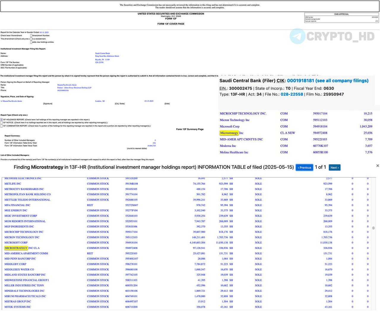Click METTLER TOLEDO INTERNATIONAL entry
This screenshot has height=314, width=380.
(x=27, y=200)
